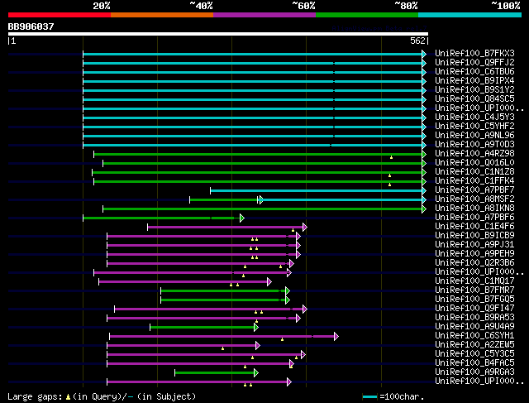The height and width of the screenshot is (403, 529).
Task: Click the UniRef100_A9U4A9 label
Action: coord(474,327)
